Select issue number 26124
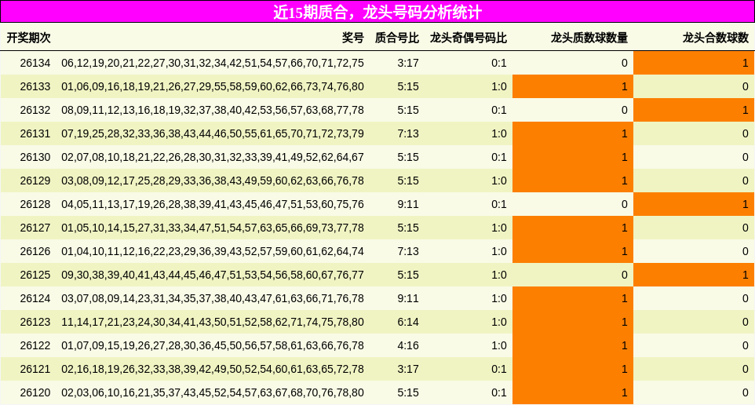Viewport: 755px width, 405px height. coord(35,298)
